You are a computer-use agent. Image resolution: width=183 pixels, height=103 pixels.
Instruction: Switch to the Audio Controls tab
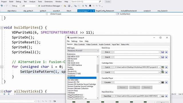click(x=105, y=45)
